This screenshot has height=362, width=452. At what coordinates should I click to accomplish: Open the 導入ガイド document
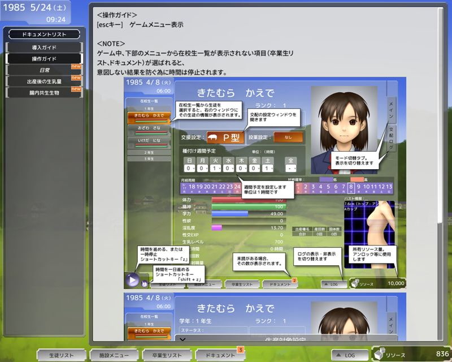[x=44, y=48]
